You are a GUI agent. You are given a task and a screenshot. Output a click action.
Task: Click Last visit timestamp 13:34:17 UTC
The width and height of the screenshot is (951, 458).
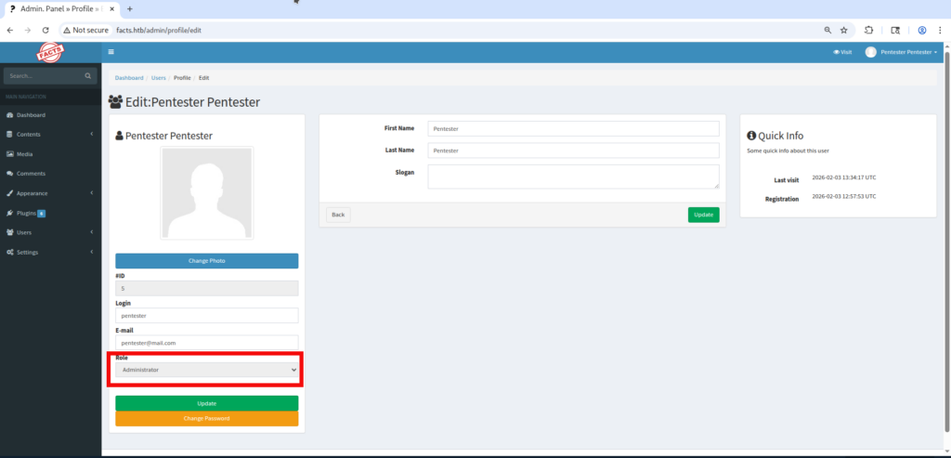pyautogui.click(x=843, y=177)
